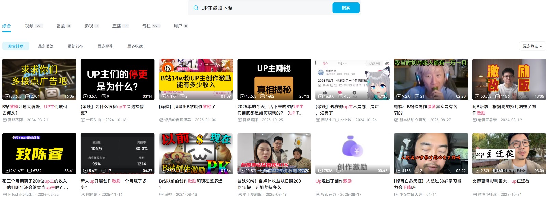The image size is (554, 200).
Task: Open title 现在做up主不是卷，是烂
Action: click(347, 110)
